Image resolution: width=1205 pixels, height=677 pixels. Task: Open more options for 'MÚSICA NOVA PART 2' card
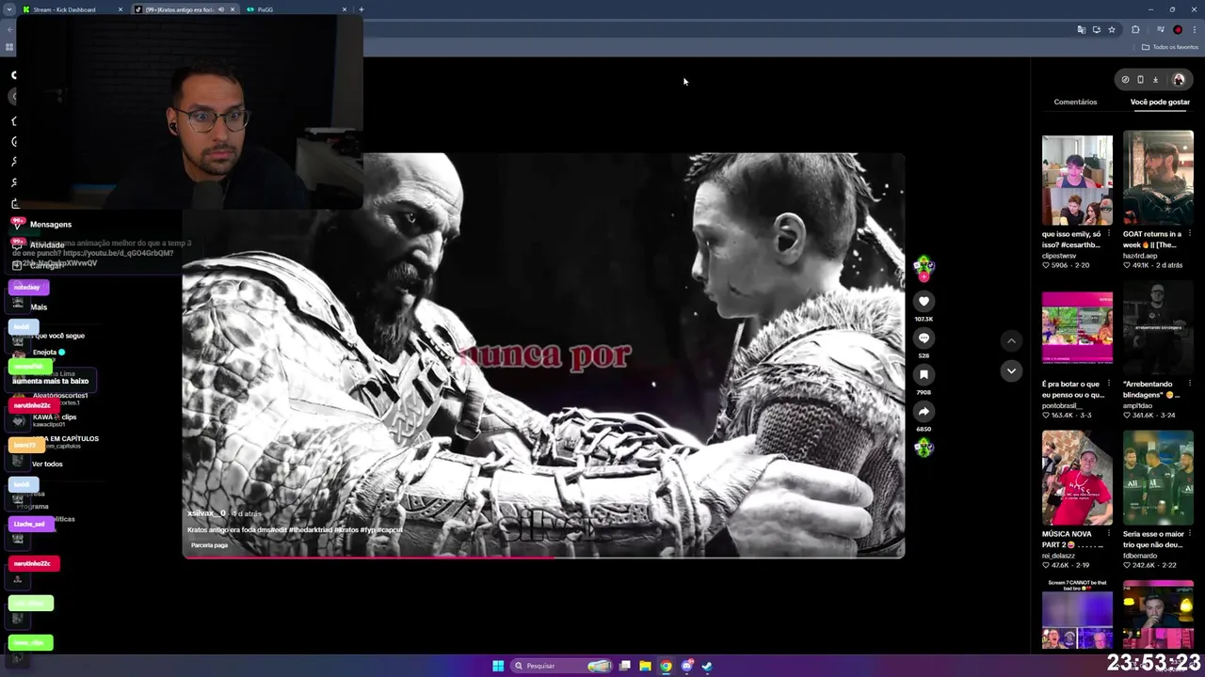(1108, 534)
